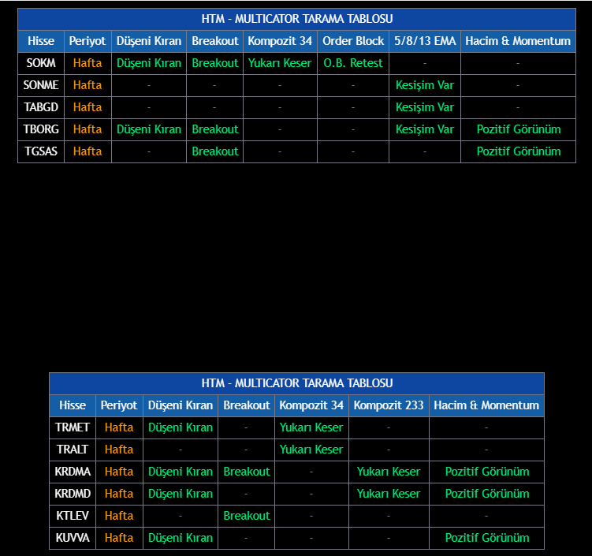
Task: Click the TABGD ticker cell
Action: (x=41, y=107)
